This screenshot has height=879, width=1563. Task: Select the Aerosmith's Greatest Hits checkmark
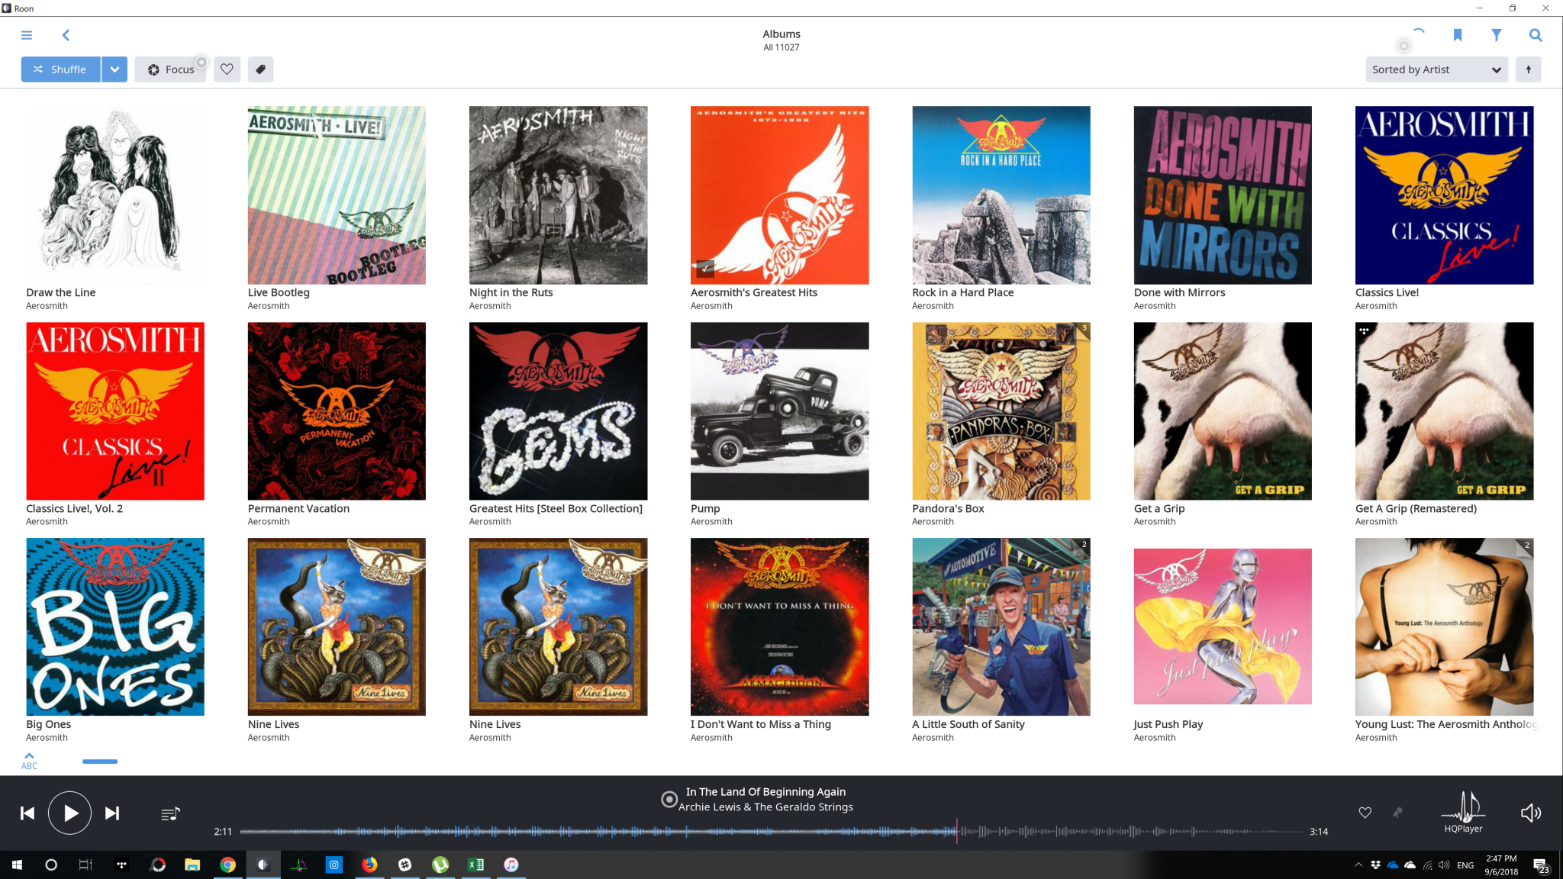[705, 268]
